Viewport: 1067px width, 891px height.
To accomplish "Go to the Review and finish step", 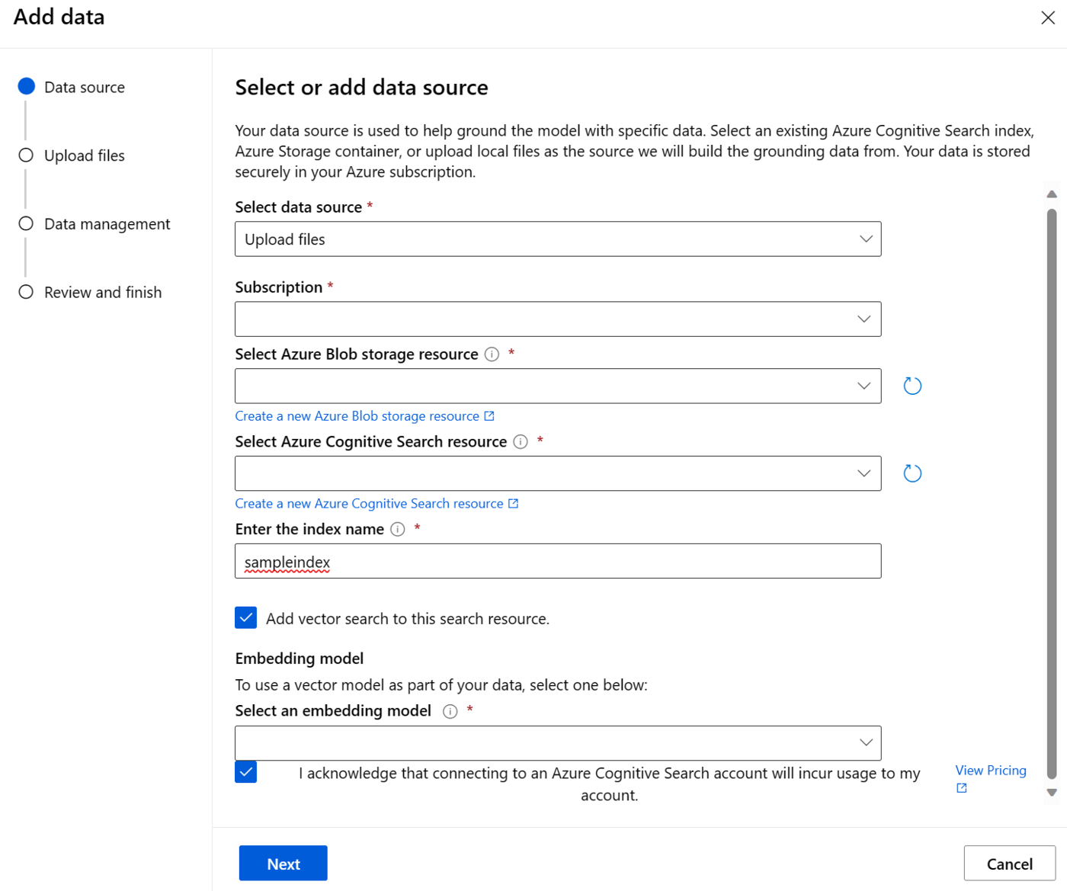I will tap(90, 293).
